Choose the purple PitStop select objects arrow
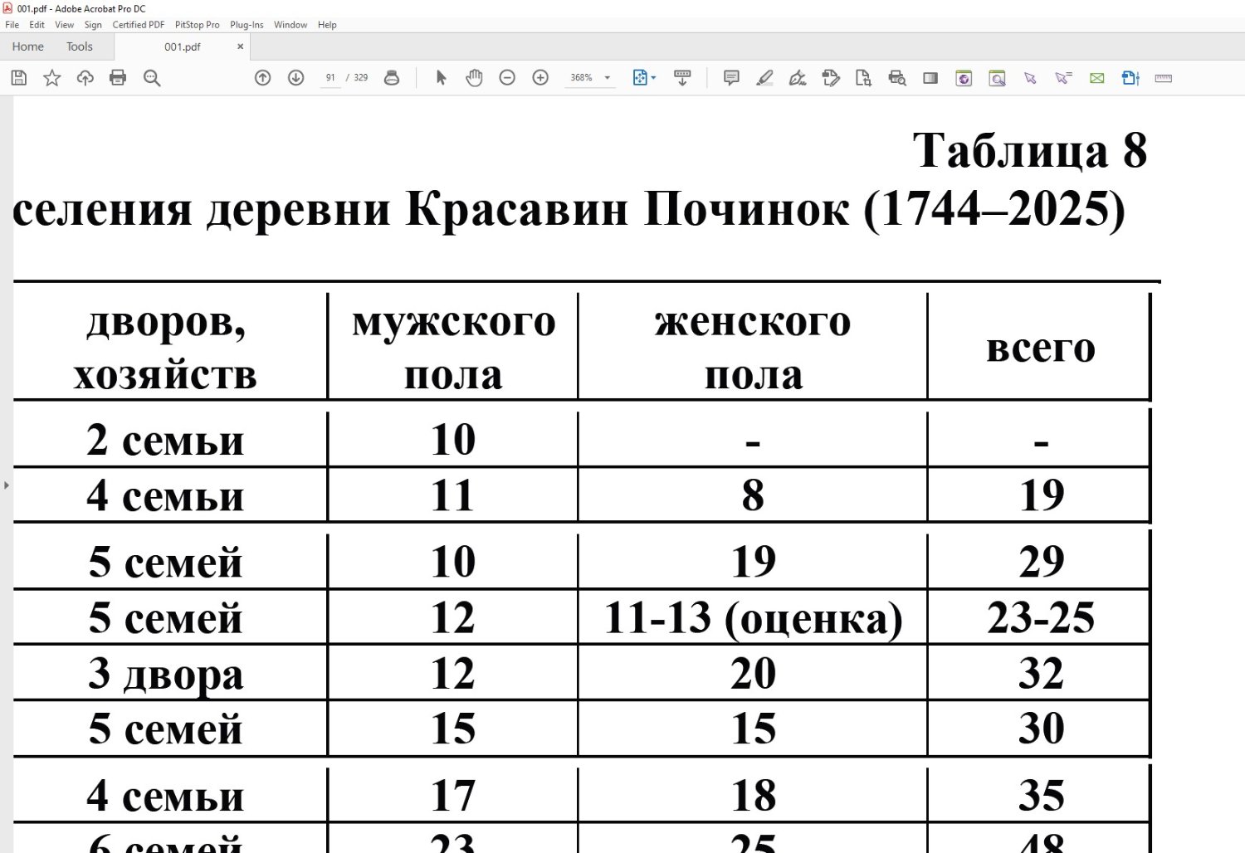Image resolution: width=1245 pixels, height=853 pixels. pyautogui.click(x=1030, y=78)
